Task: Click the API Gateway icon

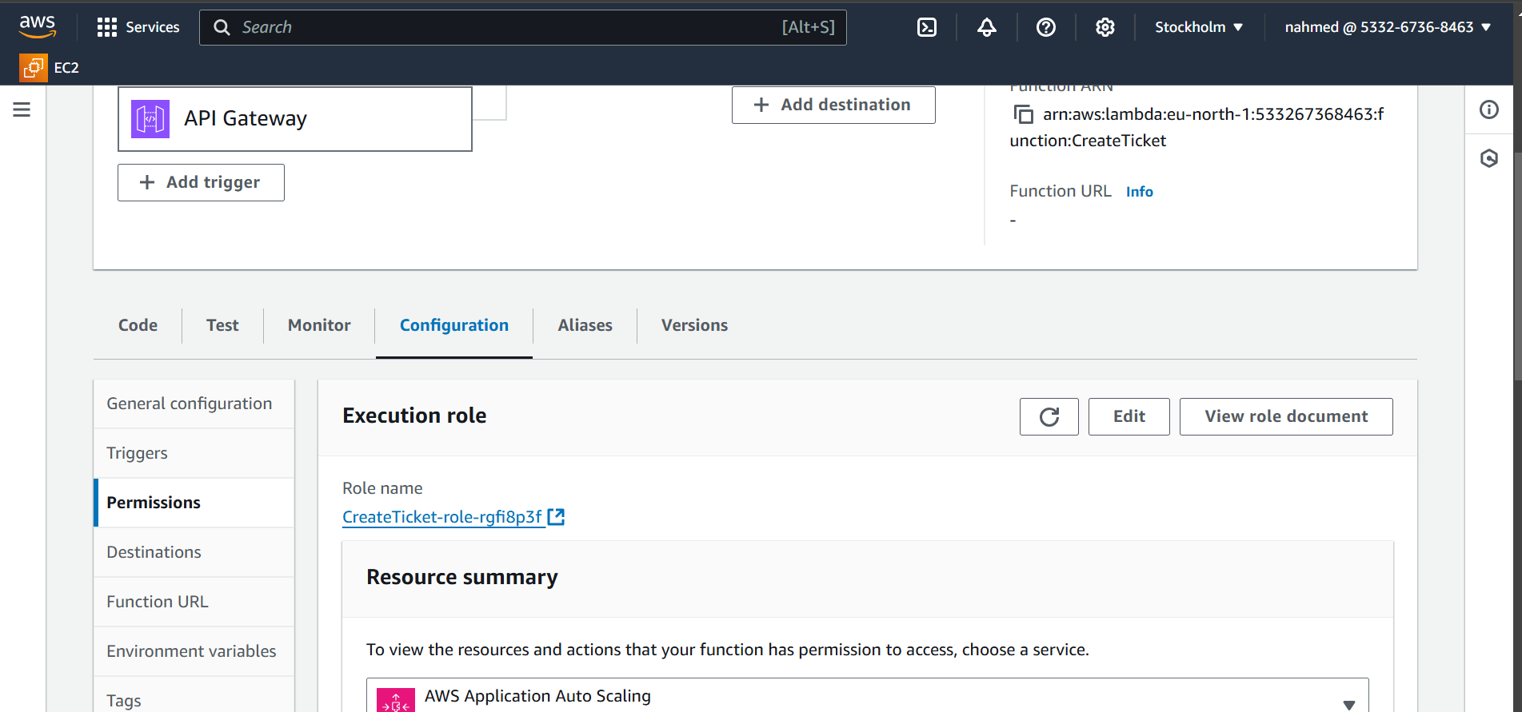Action: click(150, 119)
